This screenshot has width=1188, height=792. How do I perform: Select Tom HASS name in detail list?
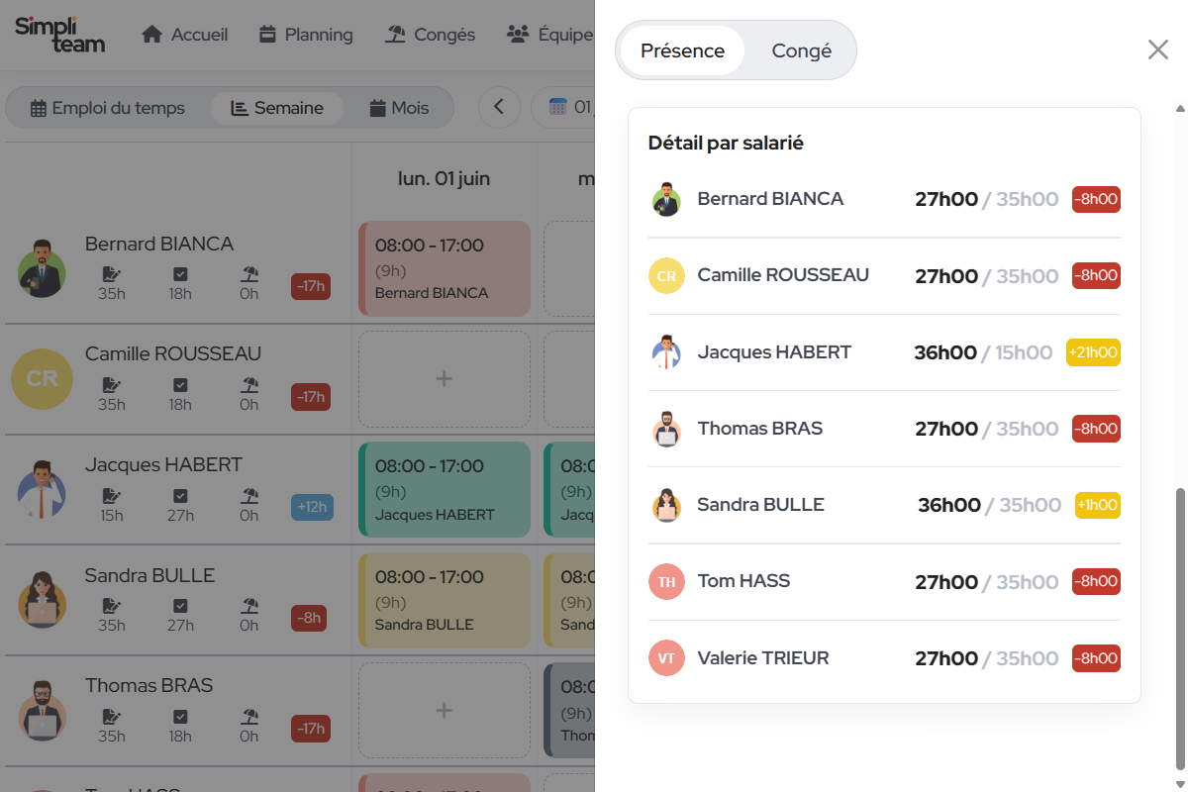tap(743, 581)
